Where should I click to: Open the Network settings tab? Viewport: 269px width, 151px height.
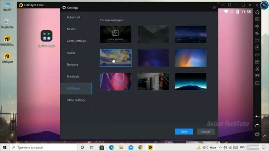(72, 65)
